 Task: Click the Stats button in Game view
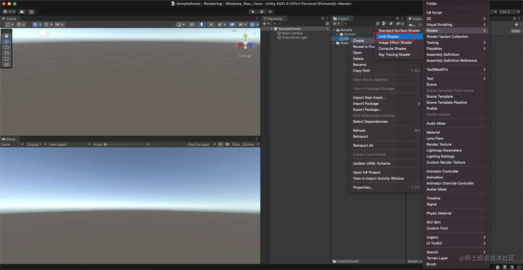236,145
